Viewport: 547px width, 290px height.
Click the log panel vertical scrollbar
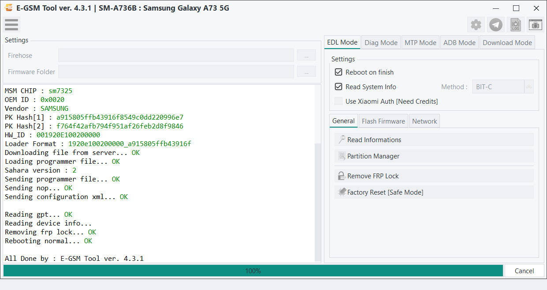coord(318,202)
